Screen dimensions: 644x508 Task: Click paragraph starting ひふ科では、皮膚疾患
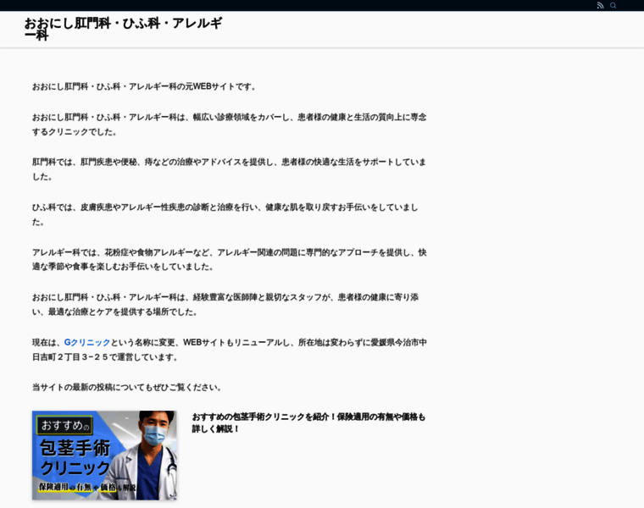point(225,214)
